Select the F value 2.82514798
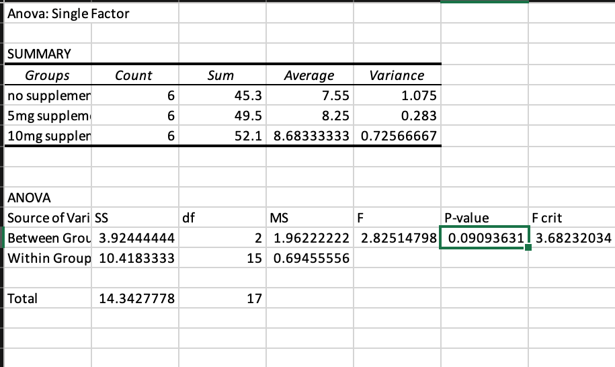This screenshot has height=367, width=615. click(397, 238)
